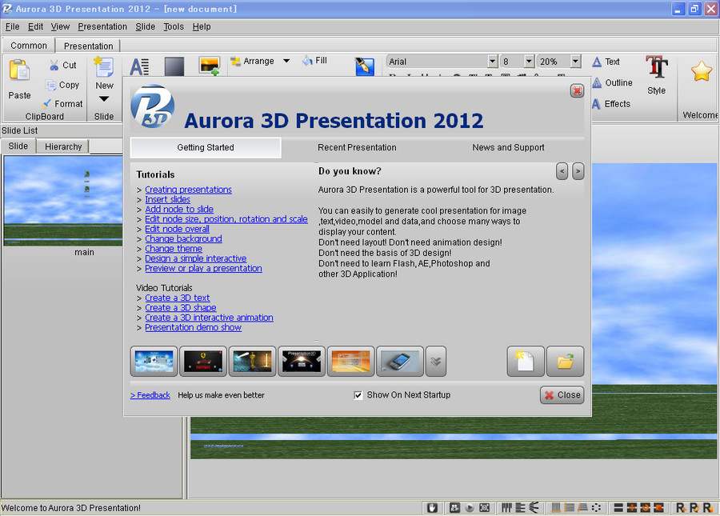Open file using the yellow folder icon
Screen dimensions: 720x516
[x=566, y=362]
